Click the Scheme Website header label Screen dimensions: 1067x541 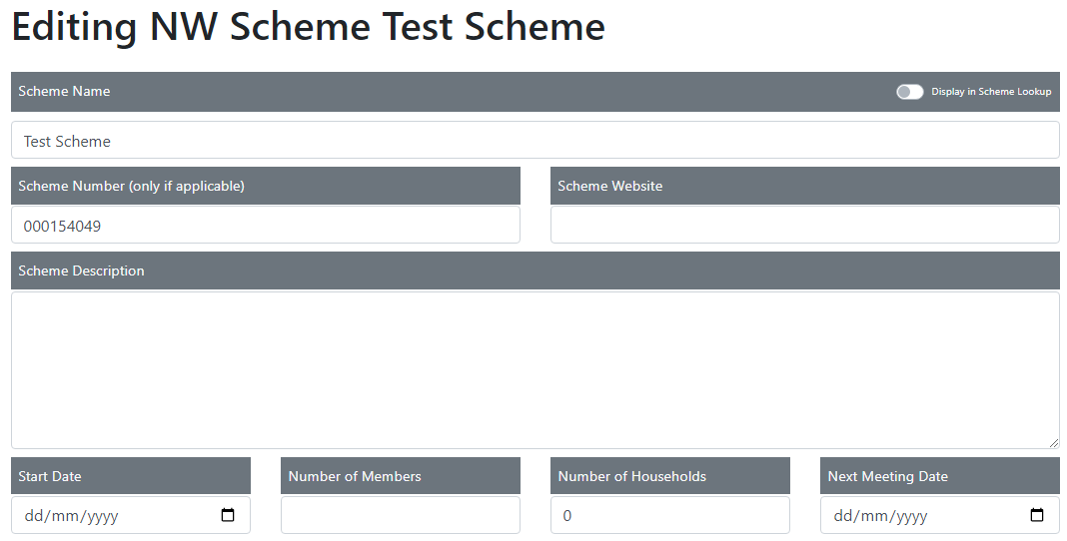[609, 186]
